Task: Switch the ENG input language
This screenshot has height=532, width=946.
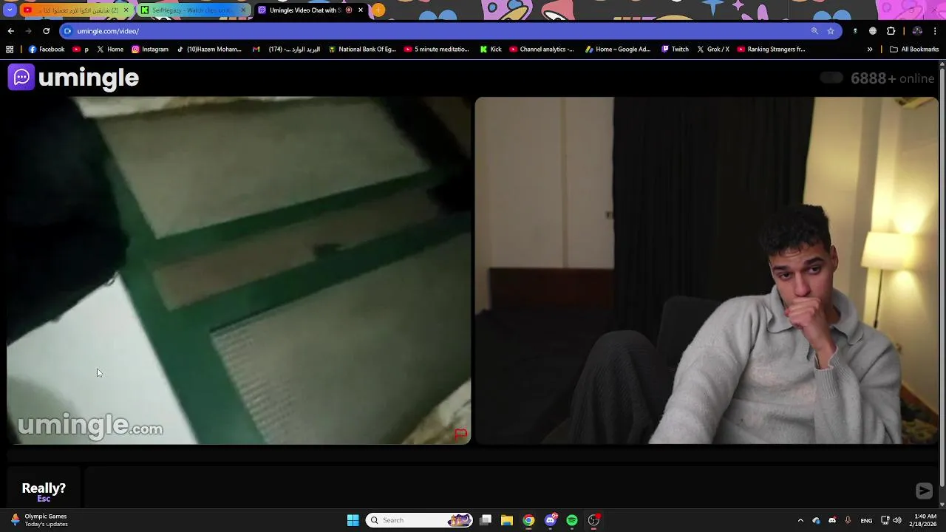Action: pyautogui.click(x=866, y=520)
